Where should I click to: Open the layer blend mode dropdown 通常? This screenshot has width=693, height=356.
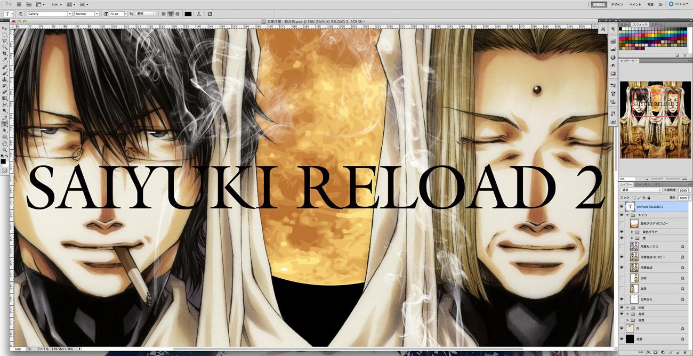click(641, 190)
